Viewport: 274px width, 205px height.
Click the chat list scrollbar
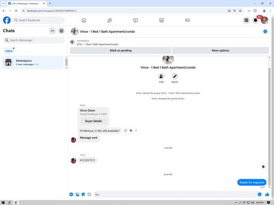(66, 62)
